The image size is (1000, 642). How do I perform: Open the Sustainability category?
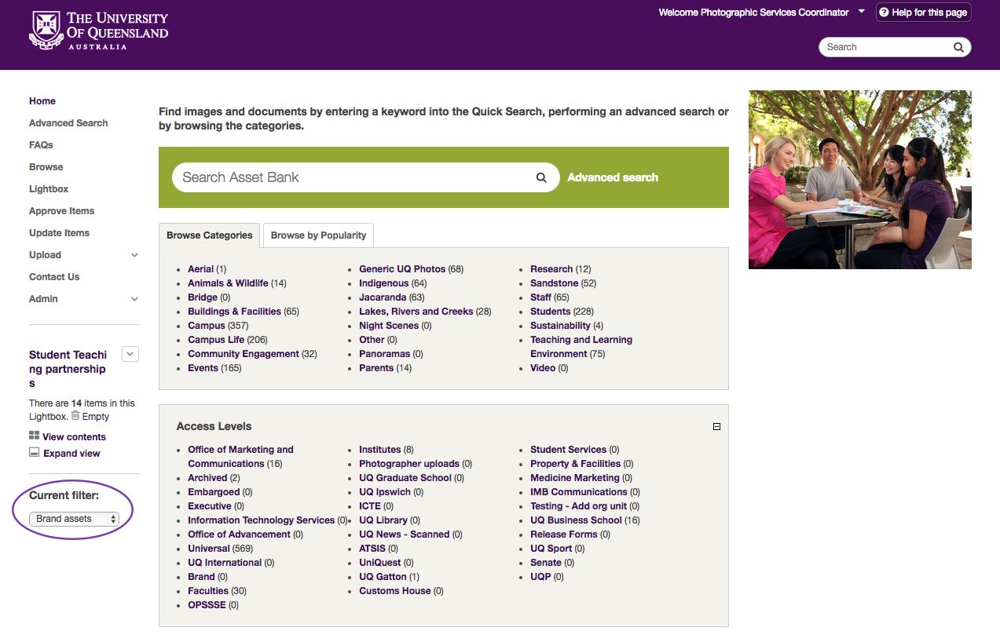pos(560,326)
